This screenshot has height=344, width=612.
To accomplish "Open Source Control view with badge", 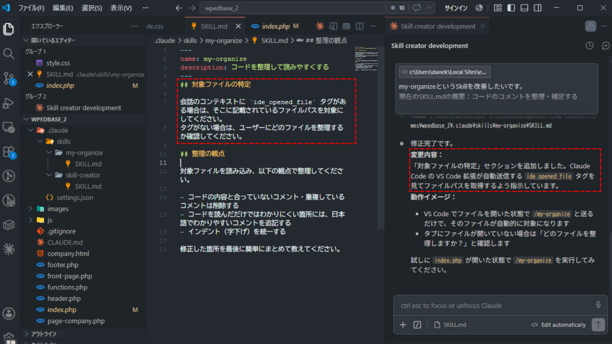I will click(x=9, y=78).
